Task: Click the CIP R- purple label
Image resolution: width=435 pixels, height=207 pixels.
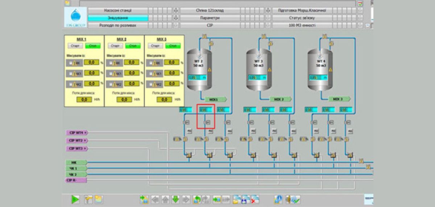Action: (x=76, y=180)
